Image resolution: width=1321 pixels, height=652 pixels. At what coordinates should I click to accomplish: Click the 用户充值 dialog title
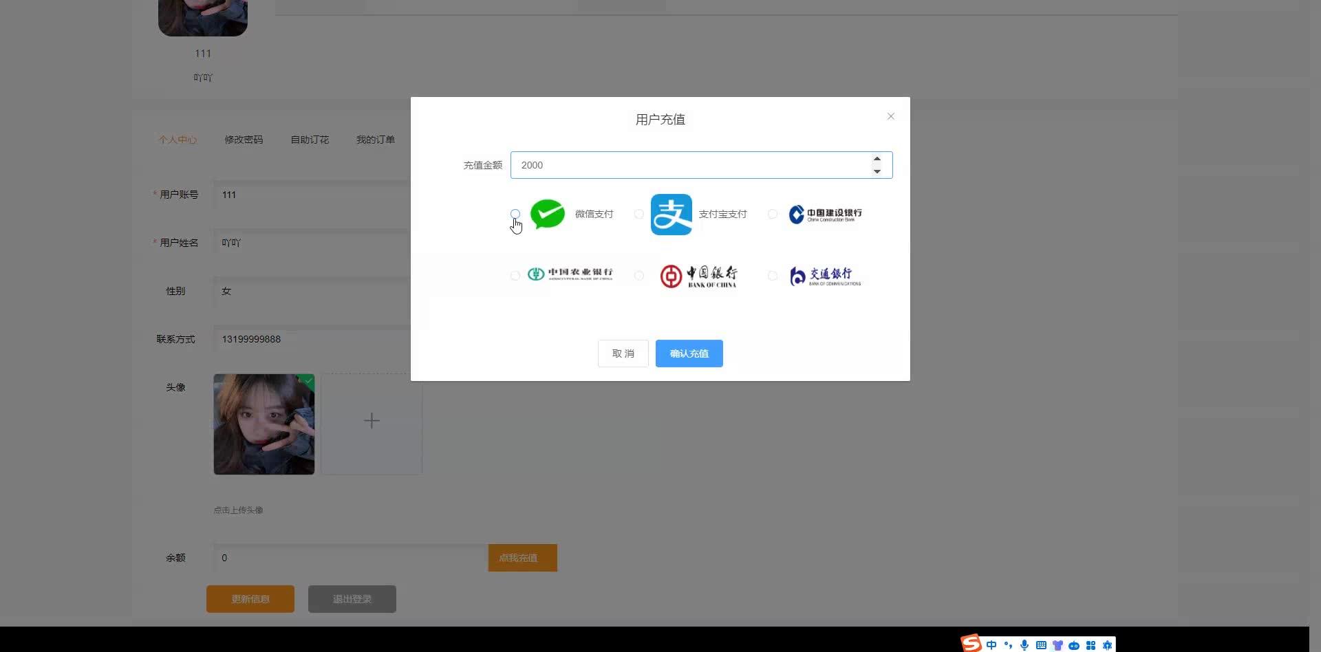click(x=660, y=120)
